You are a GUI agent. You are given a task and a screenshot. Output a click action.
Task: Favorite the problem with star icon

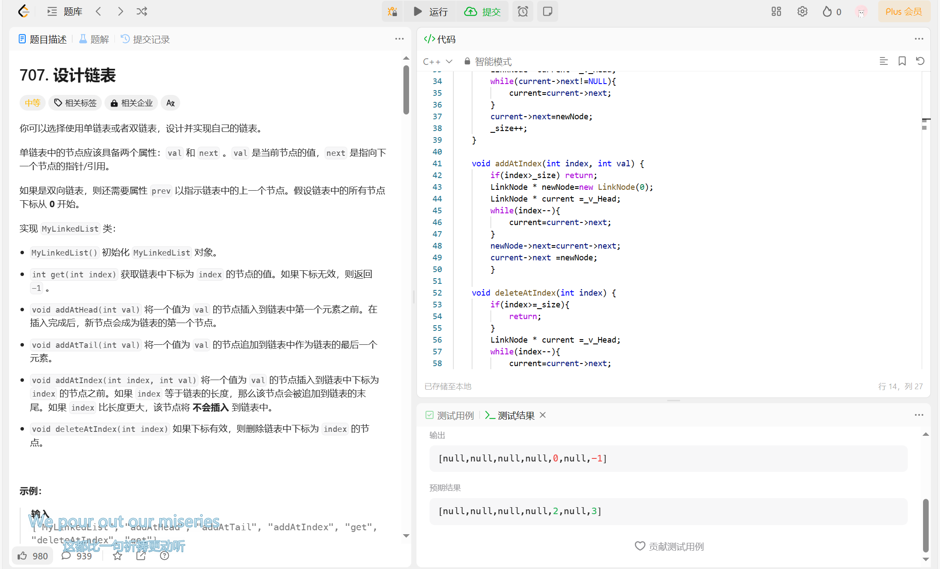pyautogui.click(x=117, y=556)
